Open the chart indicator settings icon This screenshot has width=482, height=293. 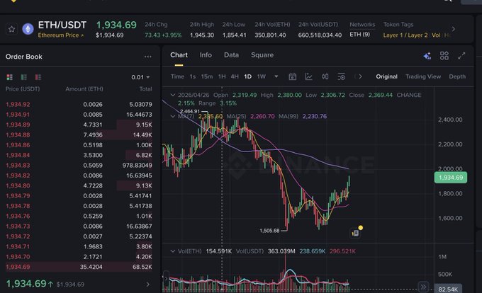pos(341,76)
